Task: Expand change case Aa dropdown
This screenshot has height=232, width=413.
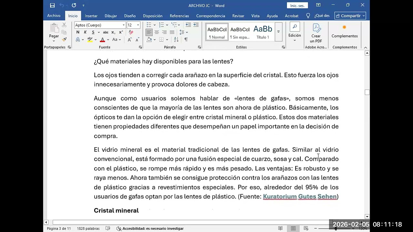Action: (120, 40)
